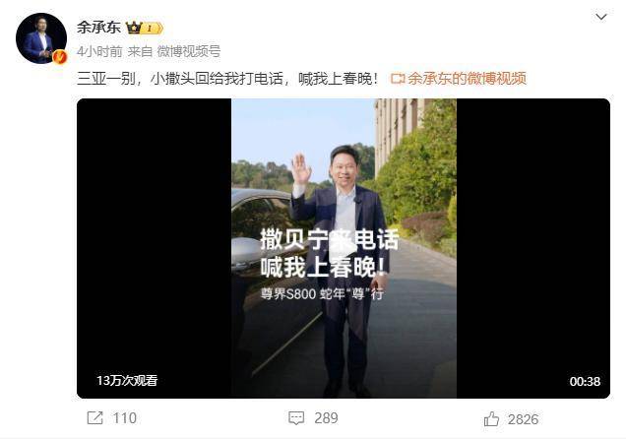Click the repost share icon
This screenshot has height=439, width=626.
[x=95, y=418]
